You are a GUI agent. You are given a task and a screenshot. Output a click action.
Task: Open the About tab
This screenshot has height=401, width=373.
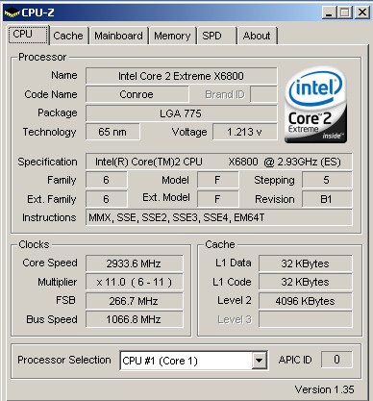click(x=257, y=36)
